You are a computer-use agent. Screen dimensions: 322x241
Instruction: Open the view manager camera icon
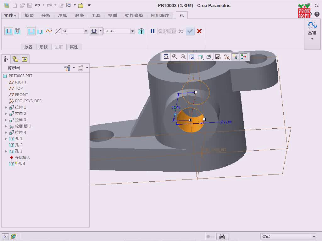tap(218, 57)
